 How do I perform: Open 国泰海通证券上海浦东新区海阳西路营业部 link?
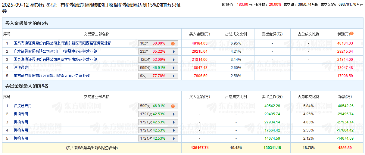click(63, 43)
